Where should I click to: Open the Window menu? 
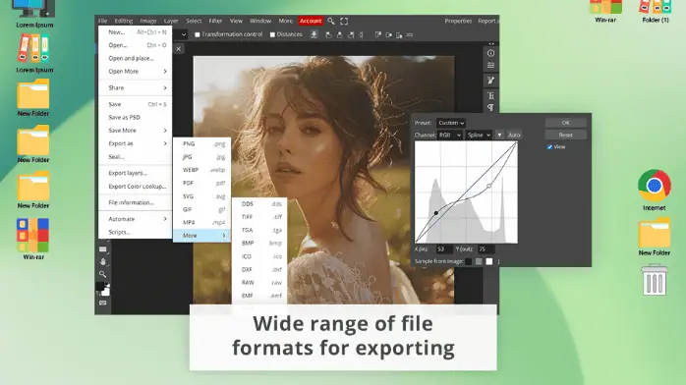(x=260, y=21)
